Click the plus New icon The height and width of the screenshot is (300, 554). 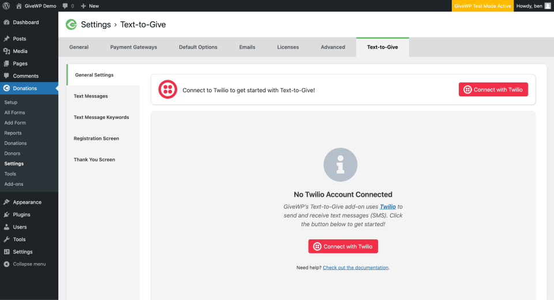click(83, 6)
